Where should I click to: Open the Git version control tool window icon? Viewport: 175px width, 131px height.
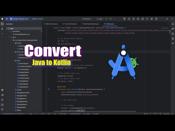tap(2, 109)
